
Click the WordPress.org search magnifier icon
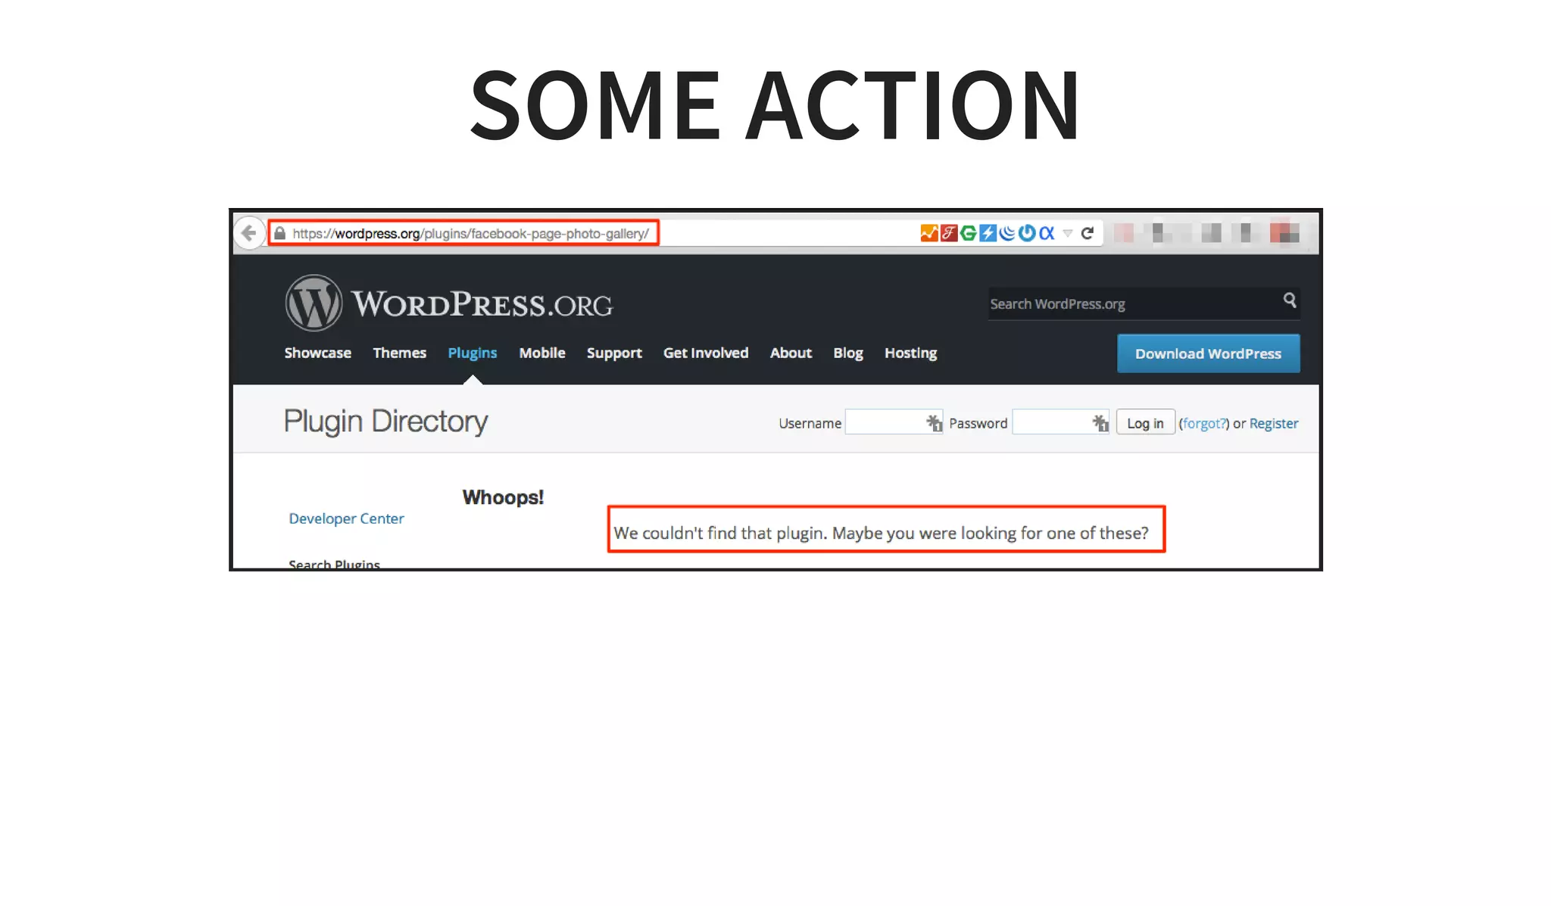(1289, 300)
